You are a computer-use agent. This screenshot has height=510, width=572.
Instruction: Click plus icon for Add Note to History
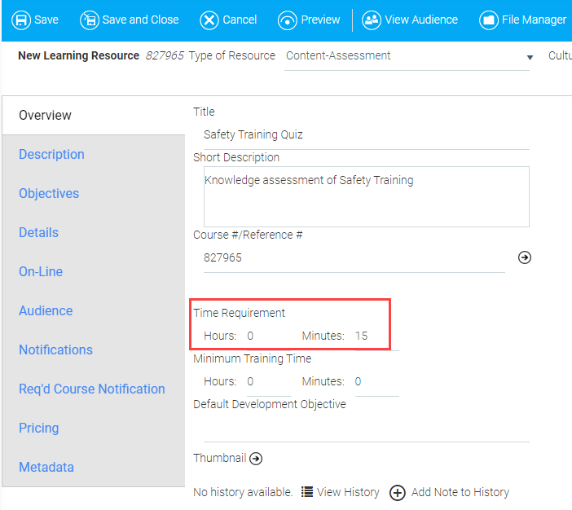398,493
